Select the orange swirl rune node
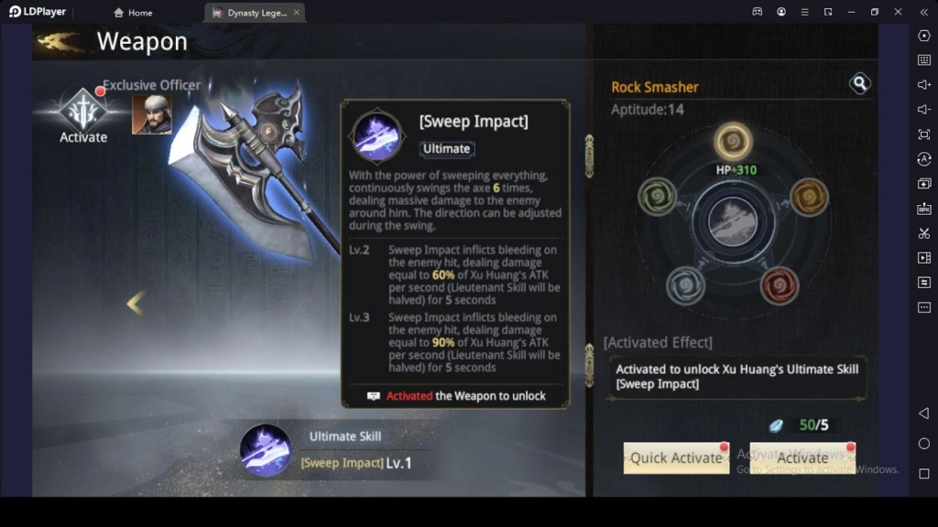Screen dimensions: 938x527 (x=809, y=197)
